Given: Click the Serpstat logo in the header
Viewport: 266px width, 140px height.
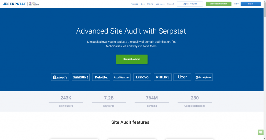Looking at the screenshot, I should [x=15, y=4].
